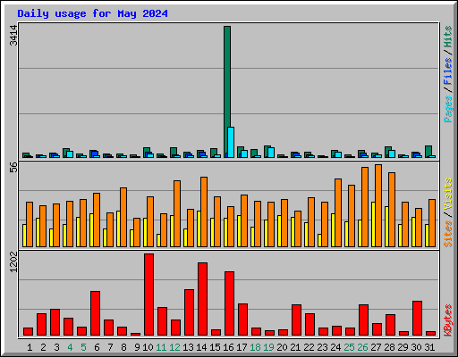
Task: Click the red KBytes bar for day 3
Action: point(55,322)
